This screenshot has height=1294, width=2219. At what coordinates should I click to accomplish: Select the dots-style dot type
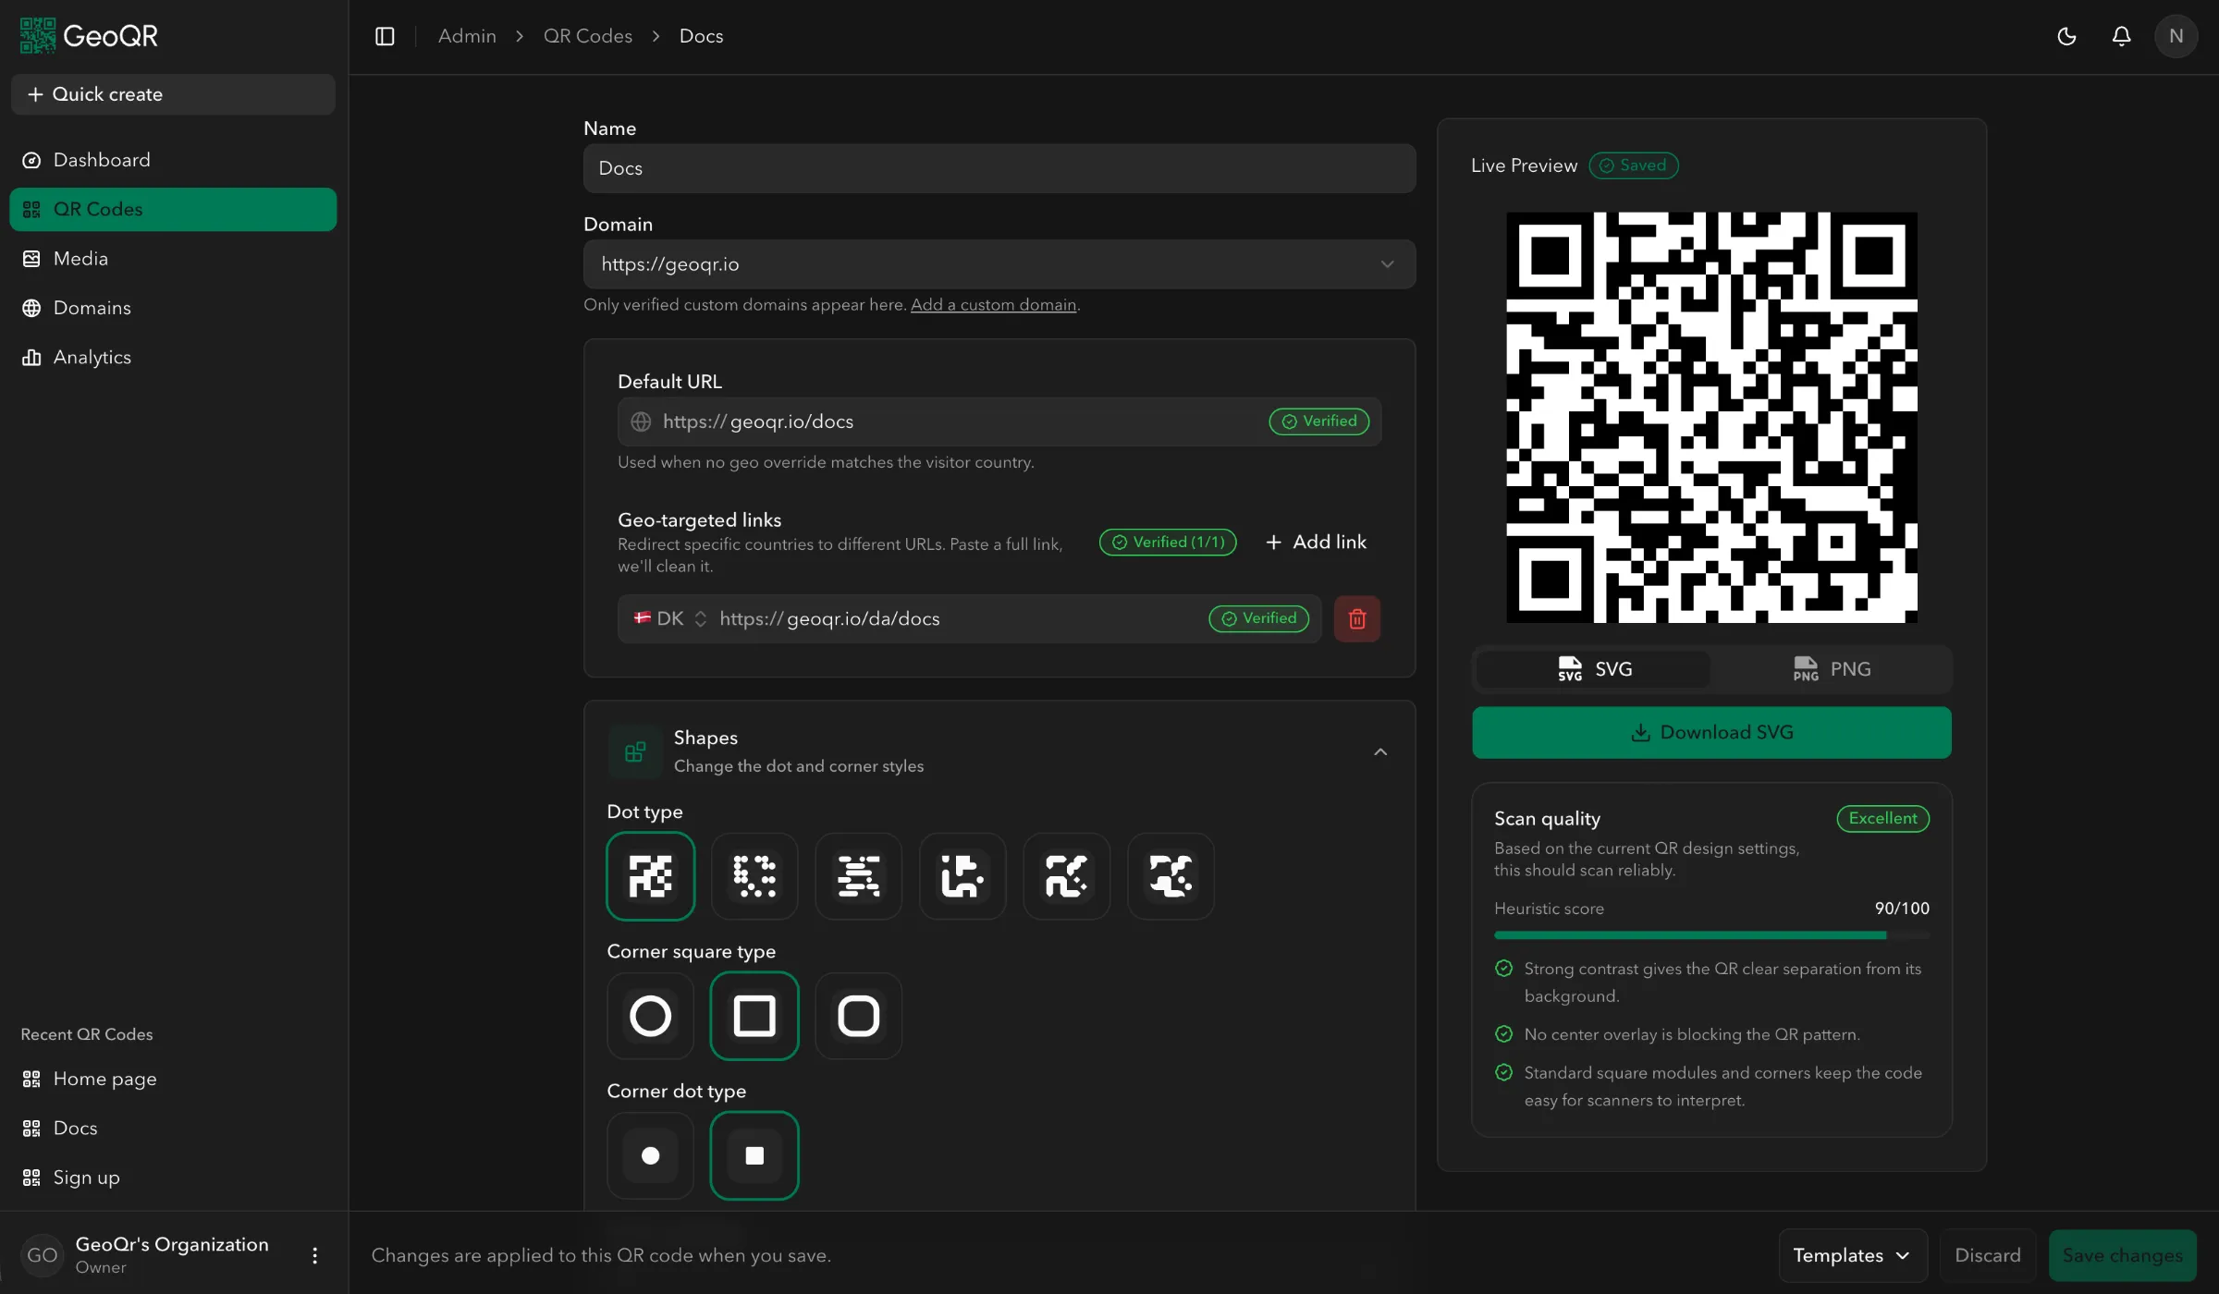[754, 875]
